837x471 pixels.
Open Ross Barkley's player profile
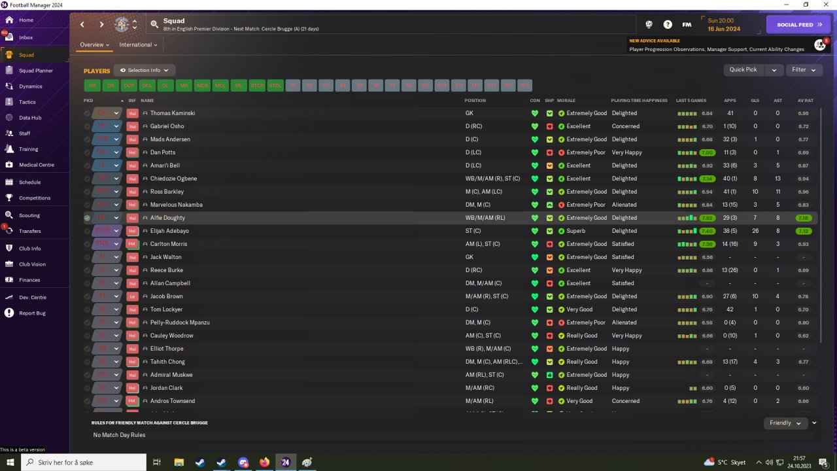click(167, 192)
